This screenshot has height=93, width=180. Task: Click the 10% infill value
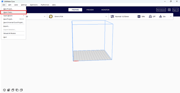click(x=143, y=17)
